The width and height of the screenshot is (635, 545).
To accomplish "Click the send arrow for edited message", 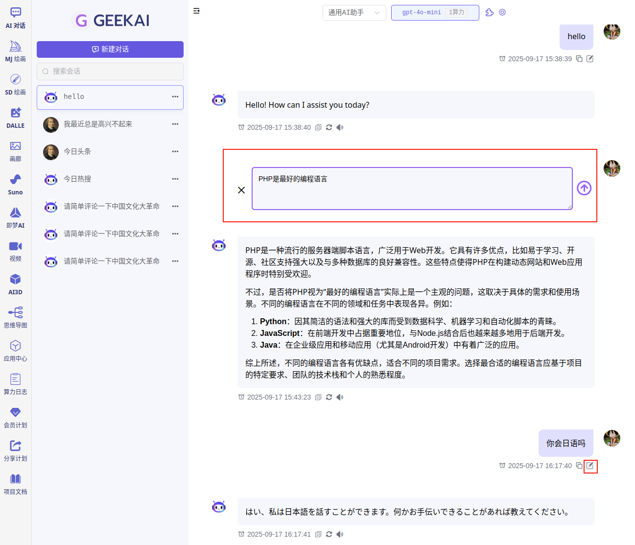I will (584, 188).
